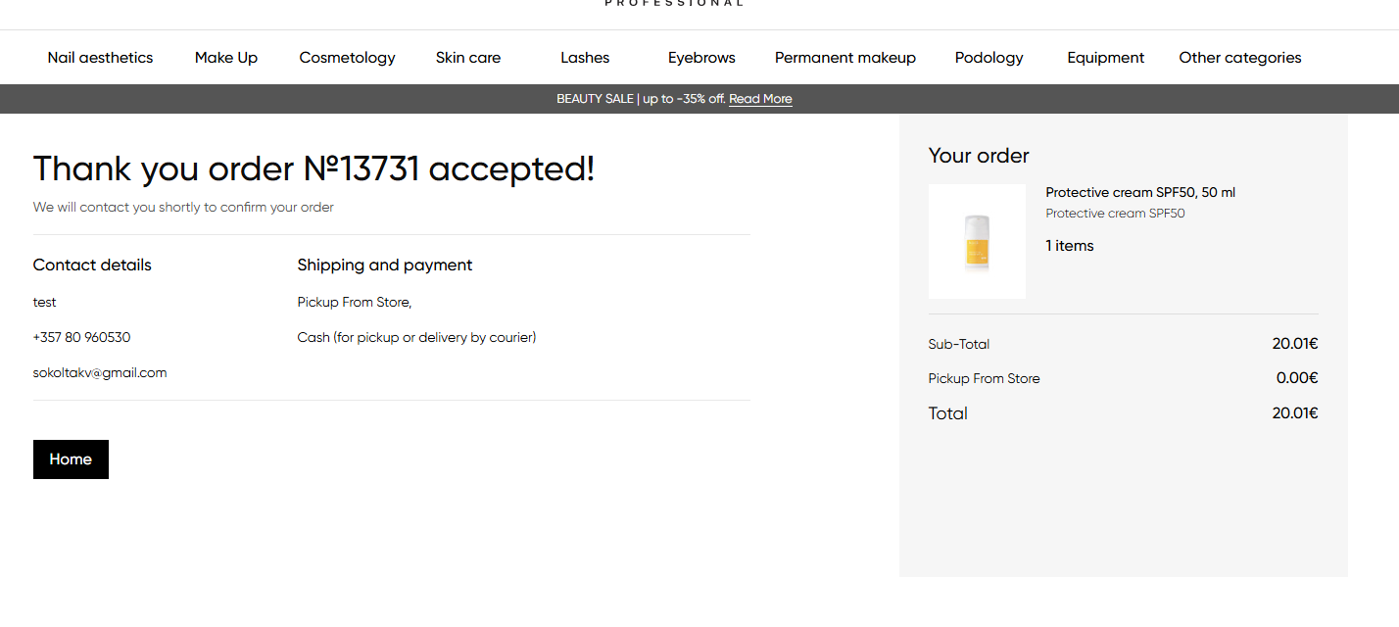Screen dimensions: 1399x627
Task: Click the sokoltakv@gmail.com email address
Action: [x=100, y=372]
